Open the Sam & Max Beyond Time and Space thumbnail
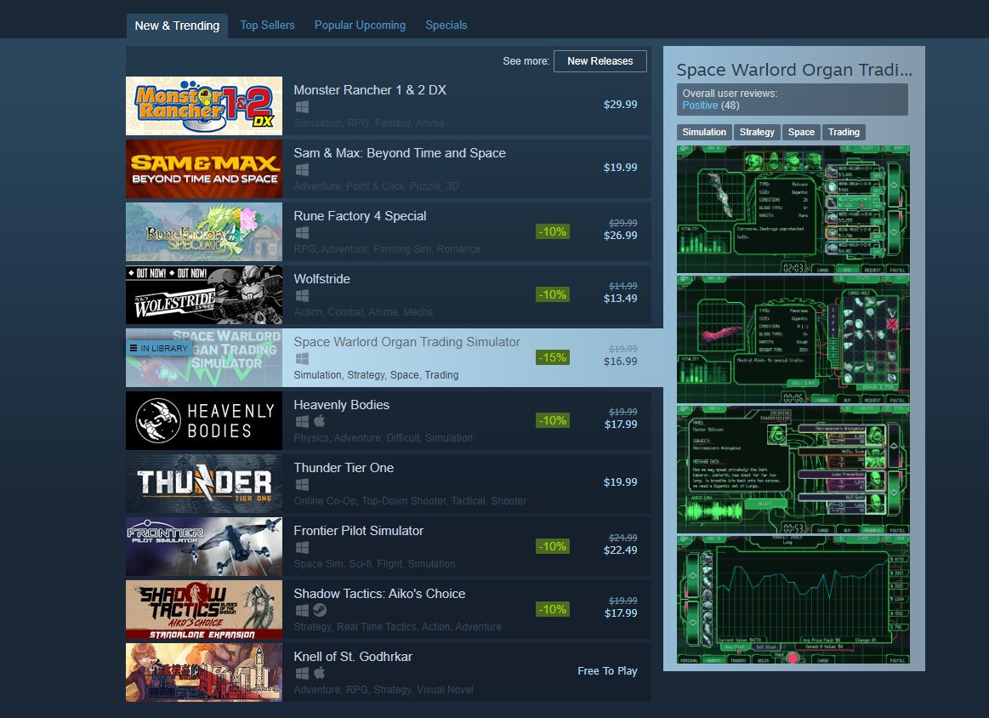 (x=204, y=169)
